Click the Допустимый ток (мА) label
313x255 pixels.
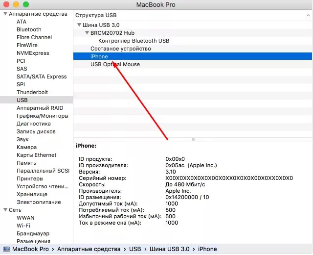[108, 204]
